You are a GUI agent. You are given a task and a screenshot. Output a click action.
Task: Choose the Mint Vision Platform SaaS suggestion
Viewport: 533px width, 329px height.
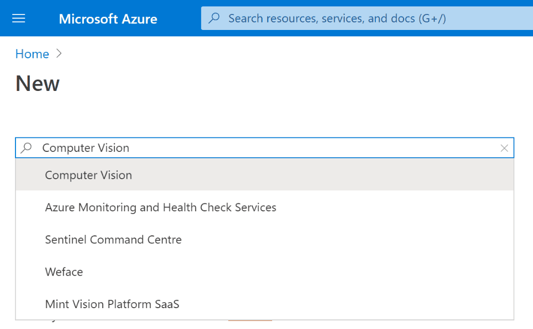tap(112, 304)
